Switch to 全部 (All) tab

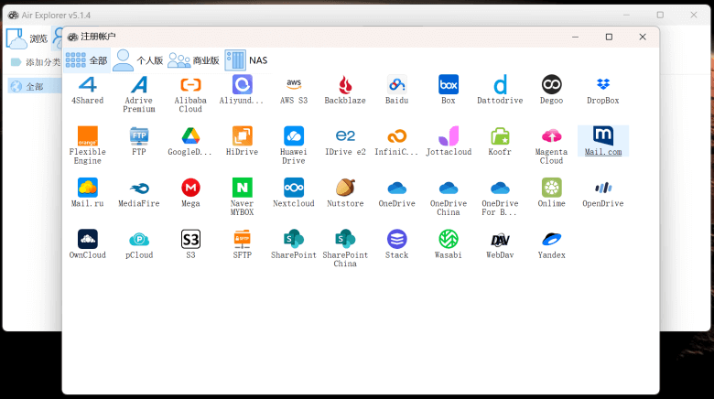click(x=87, y=60)
